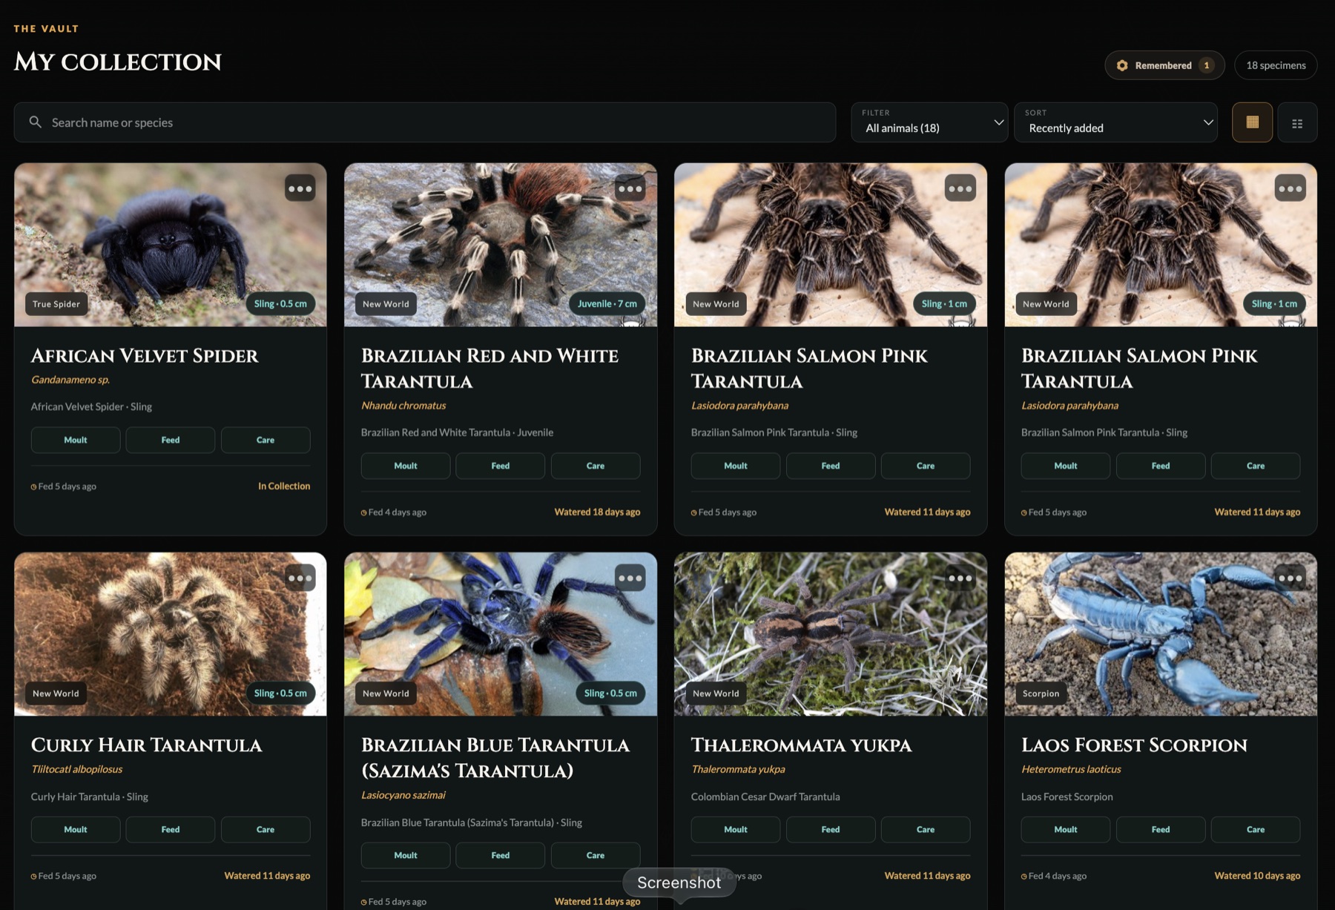The image size is (1335, 910).
Task: Click Moult on the Thalerommata yukpa card
Action: pos(736,829)
